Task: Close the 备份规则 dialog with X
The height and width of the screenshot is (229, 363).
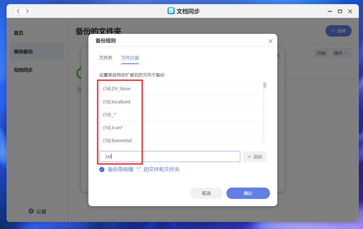Action: pos(271,41)
